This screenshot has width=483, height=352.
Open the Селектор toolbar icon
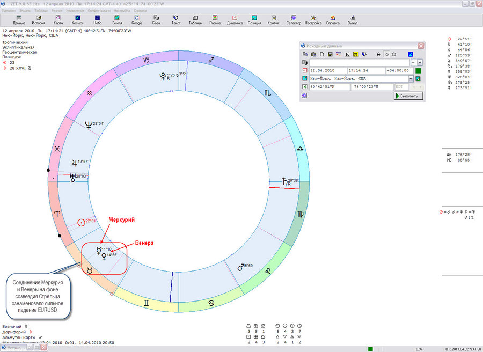[x=294, y=20]
